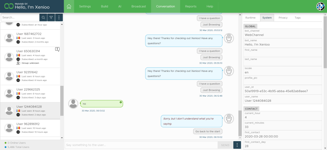Screen dimensions: 327x150
Task: Open the Build menu
Action: (105, 6)
